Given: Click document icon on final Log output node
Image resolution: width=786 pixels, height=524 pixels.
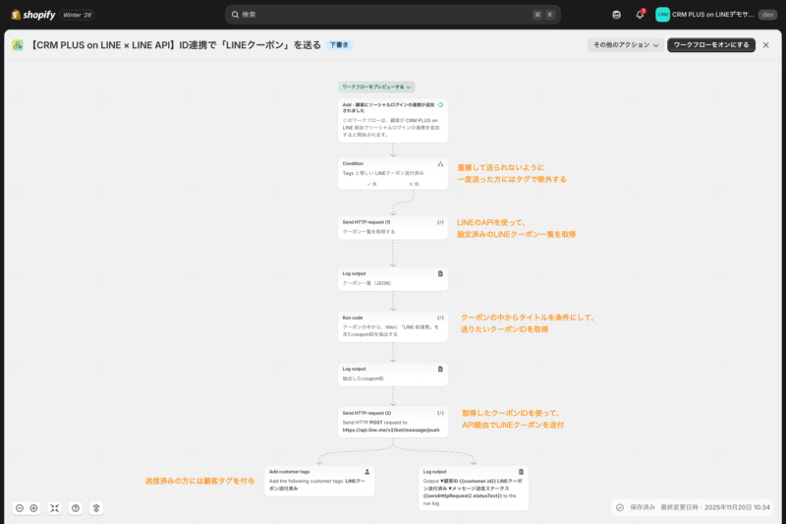Looking at the screenshot, I should coord(521,472).
